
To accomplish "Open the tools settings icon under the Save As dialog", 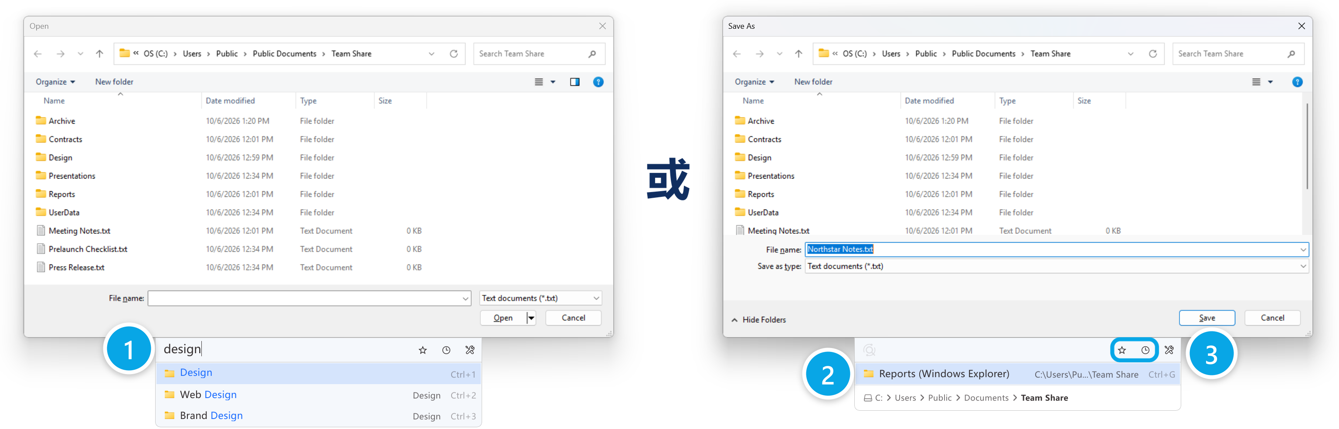I will point(1169,350).
